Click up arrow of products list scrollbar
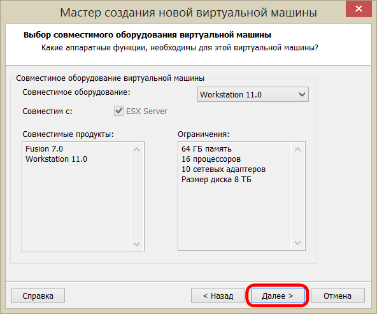 tap(136, 150)
